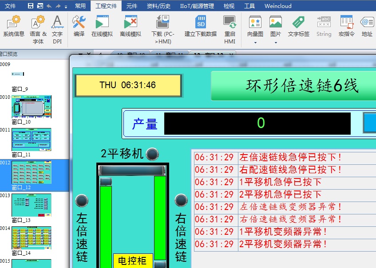The height and width of the screenshot is (268, 376).
Task: Click the 编译 compile icon
Action: [79, 26]
